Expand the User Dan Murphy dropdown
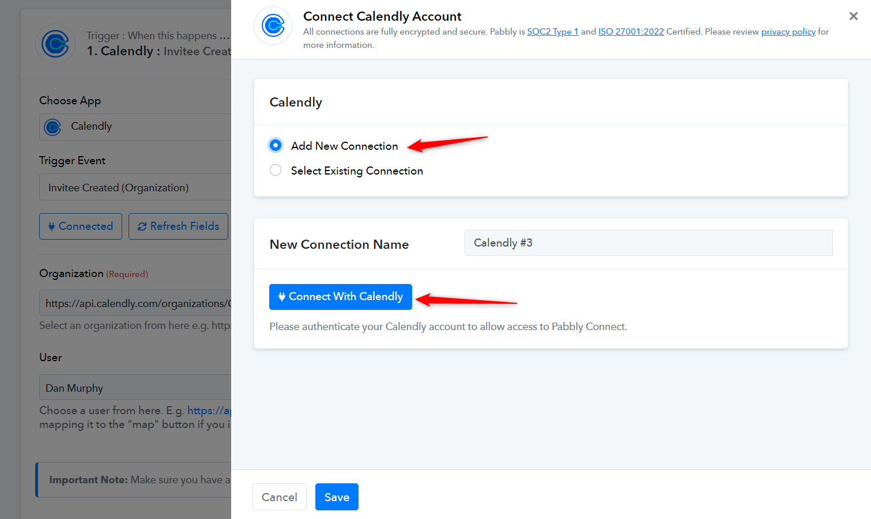 point(135,388)
